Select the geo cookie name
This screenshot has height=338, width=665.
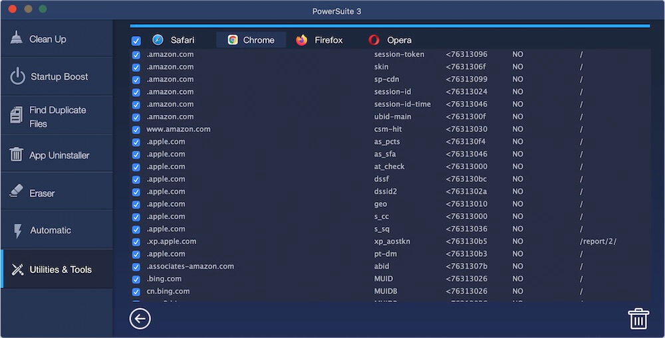click(x=380, y=204)
